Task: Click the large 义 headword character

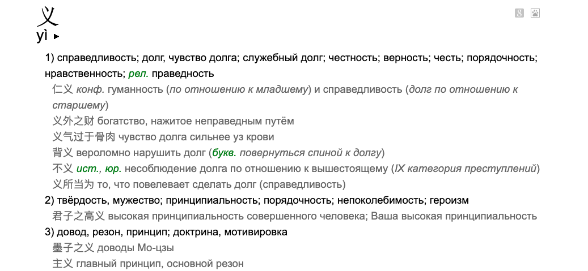Action: (x=47, y=16)
